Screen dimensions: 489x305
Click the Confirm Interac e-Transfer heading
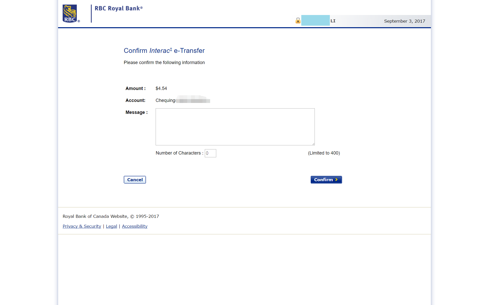(164, 51)
